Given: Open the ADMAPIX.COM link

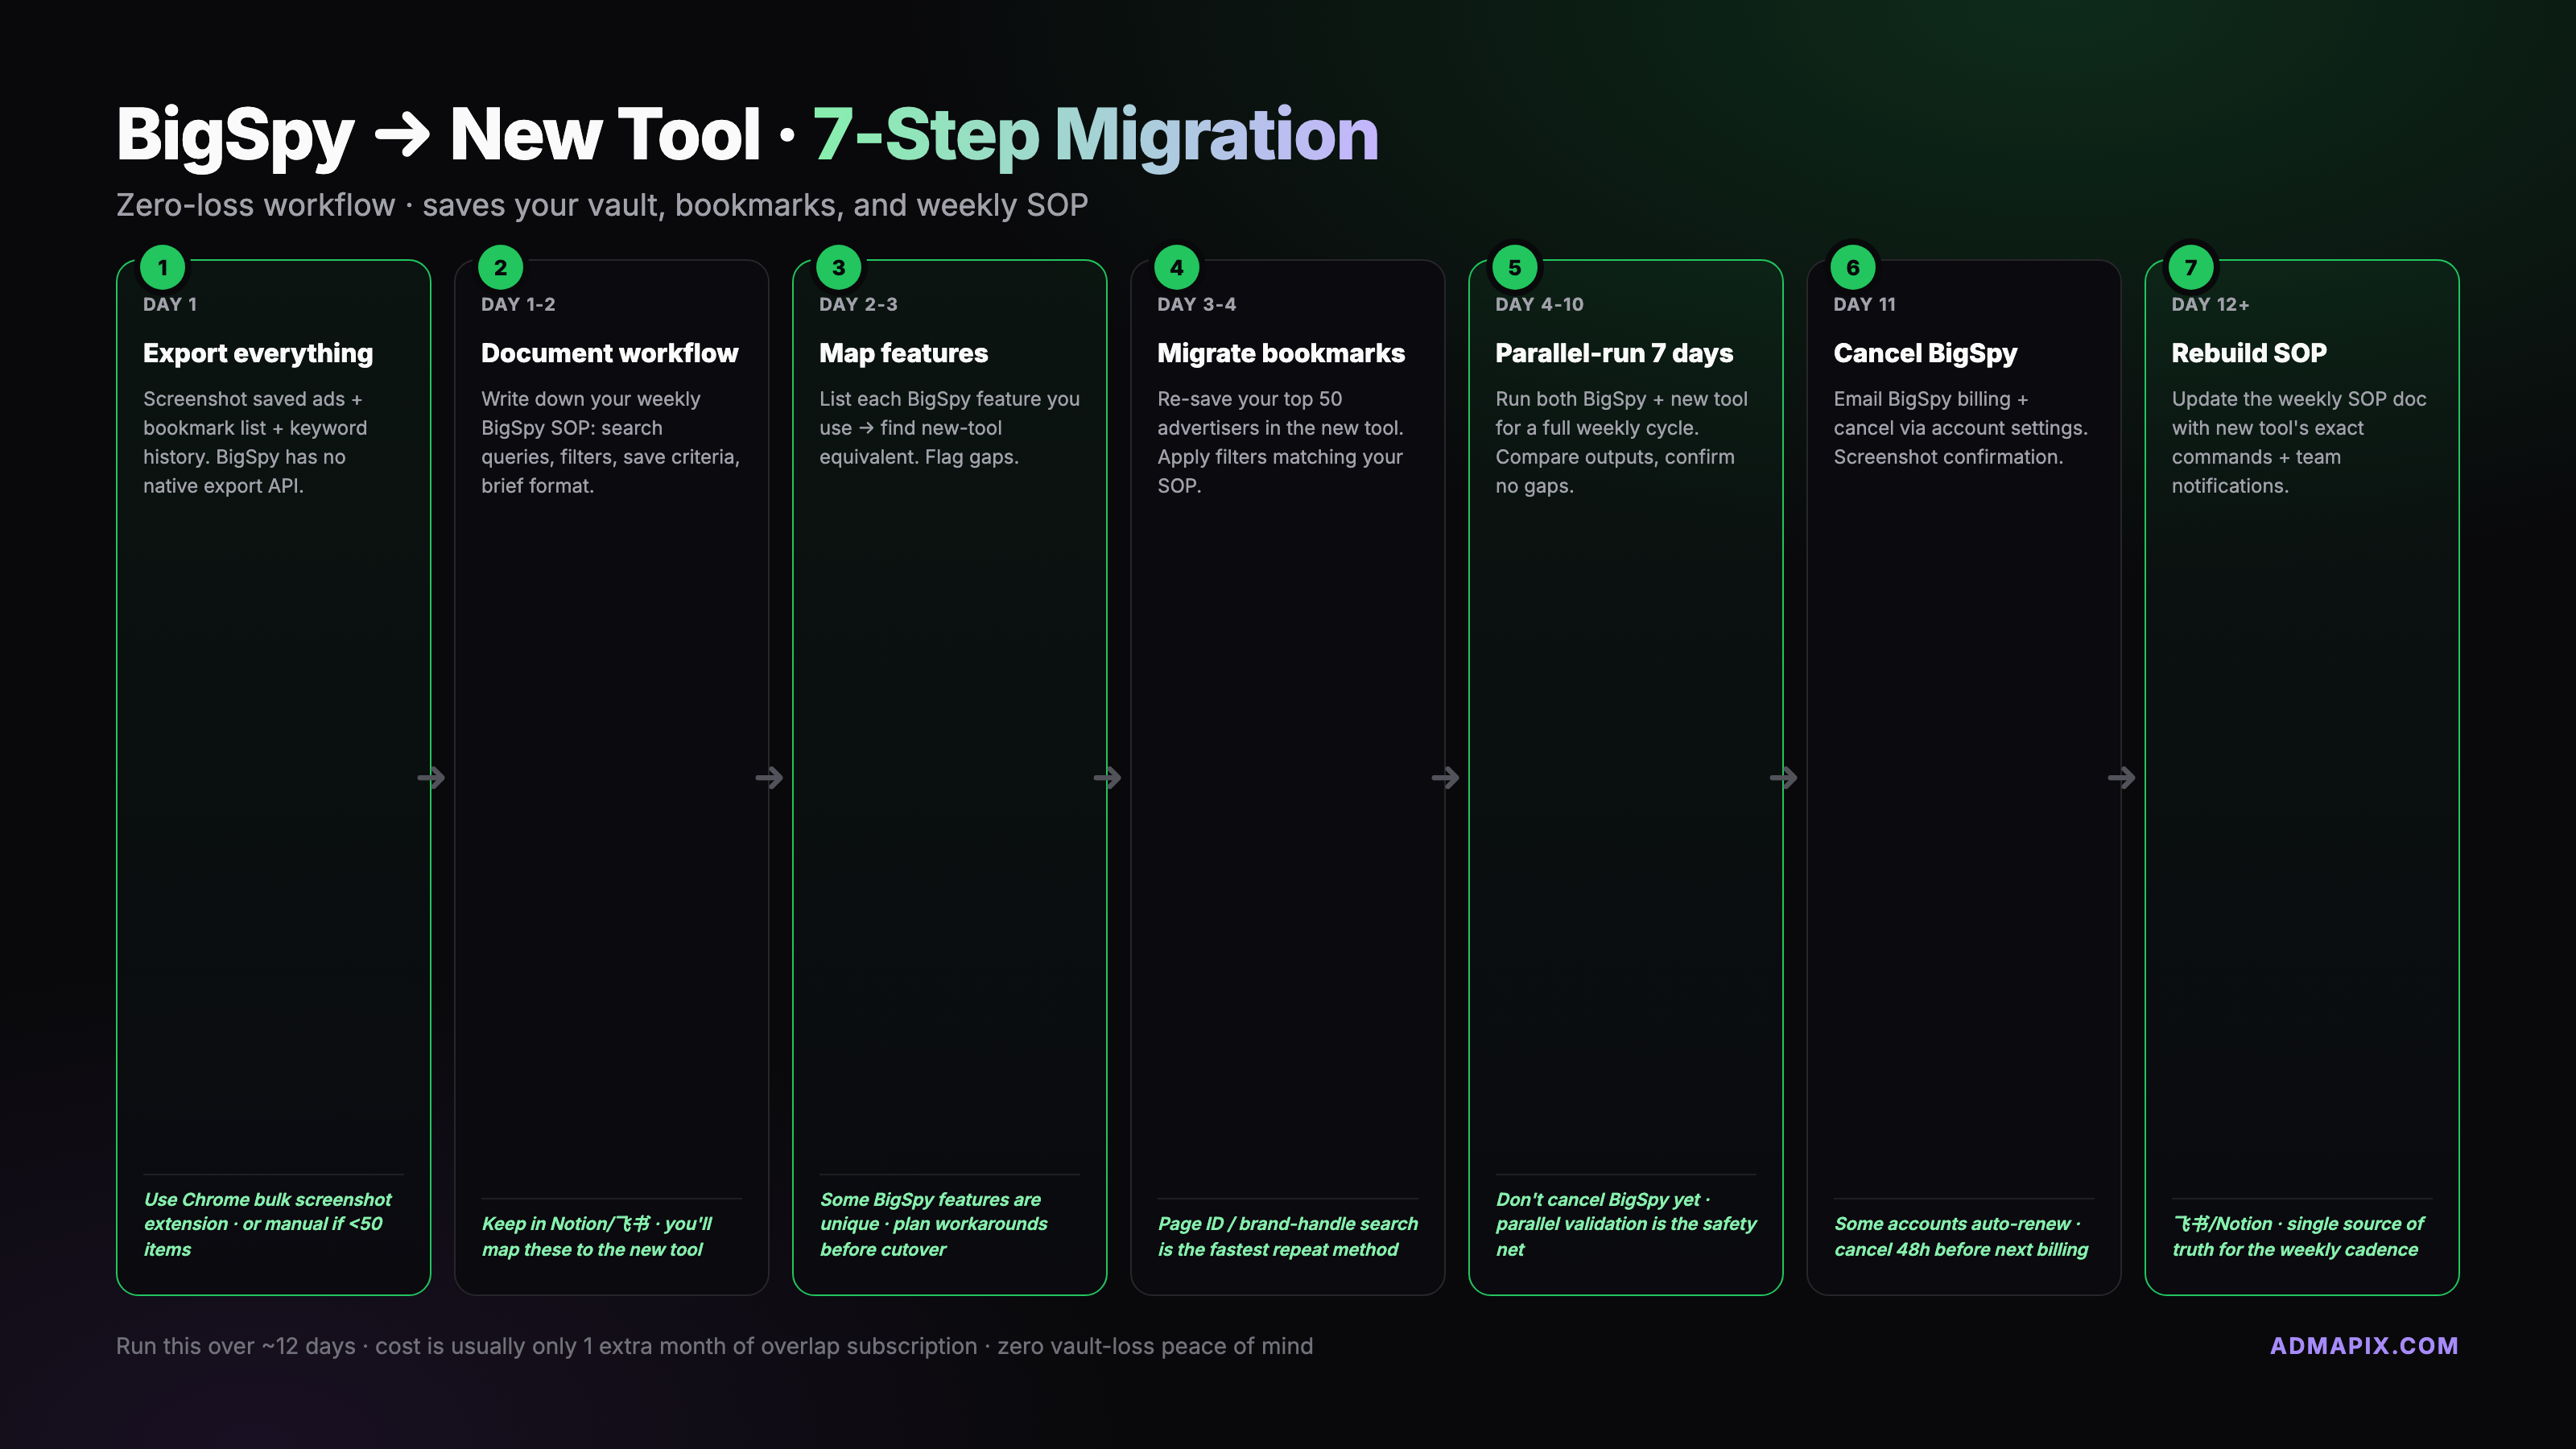Looking at the screenshot, I should (x=2363, y=1346).
